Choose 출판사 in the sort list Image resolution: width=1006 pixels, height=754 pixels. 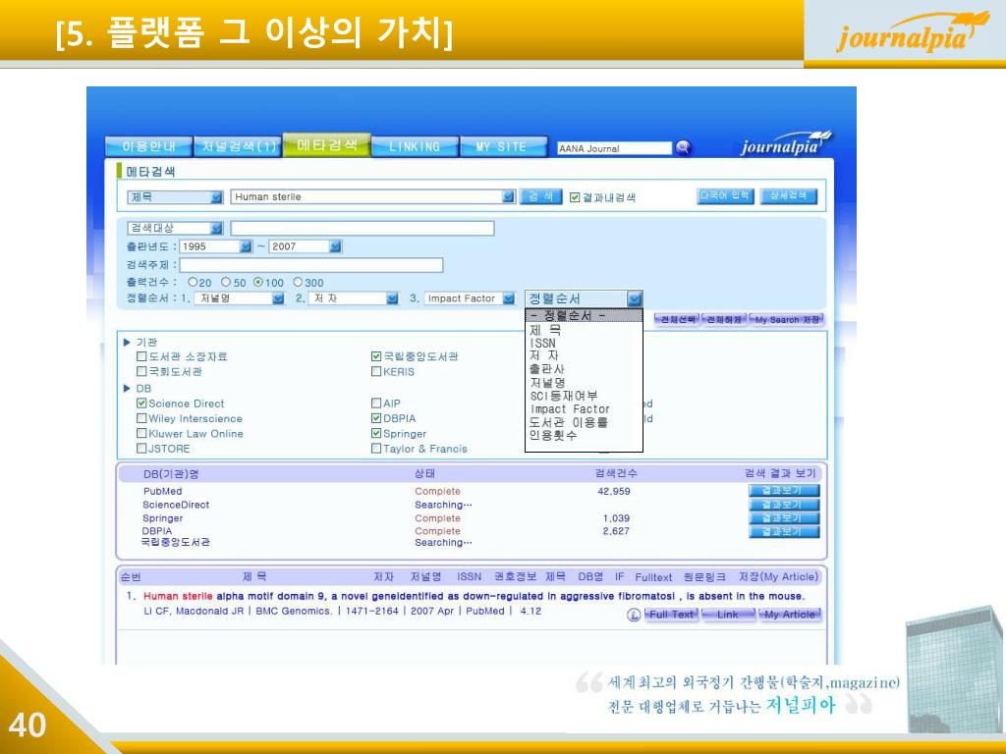point(546,369)
